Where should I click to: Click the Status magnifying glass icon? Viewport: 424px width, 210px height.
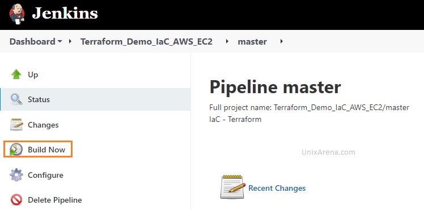[16, 99]
